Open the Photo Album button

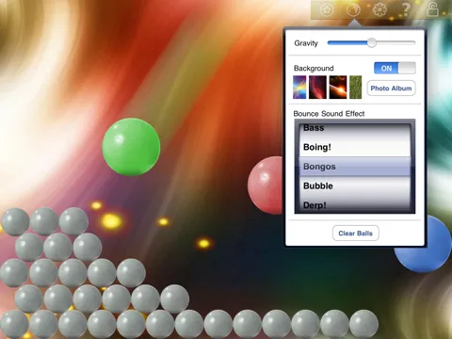[x=391, y=89]
